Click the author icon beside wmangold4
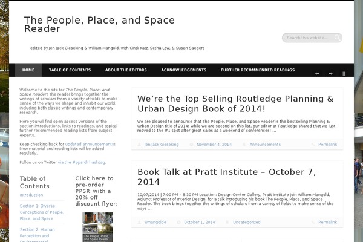Image resolution: width=363 pixels, height=242 pixels. [139, 222]
